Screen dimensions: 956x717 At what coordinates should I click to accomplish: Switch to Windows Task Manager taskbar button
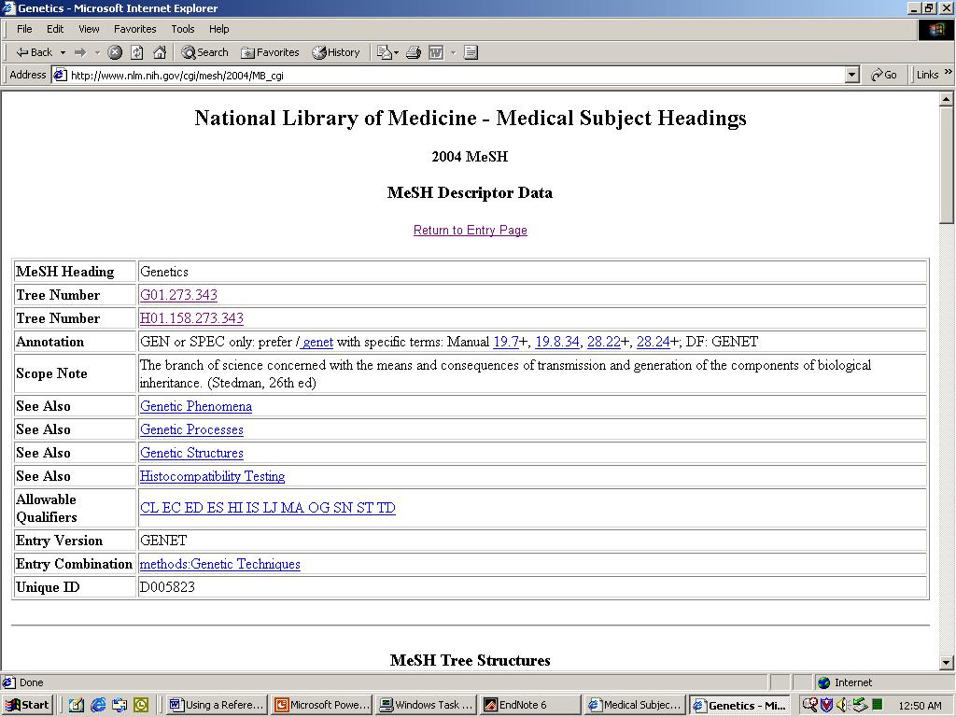(x=426, y=705)
